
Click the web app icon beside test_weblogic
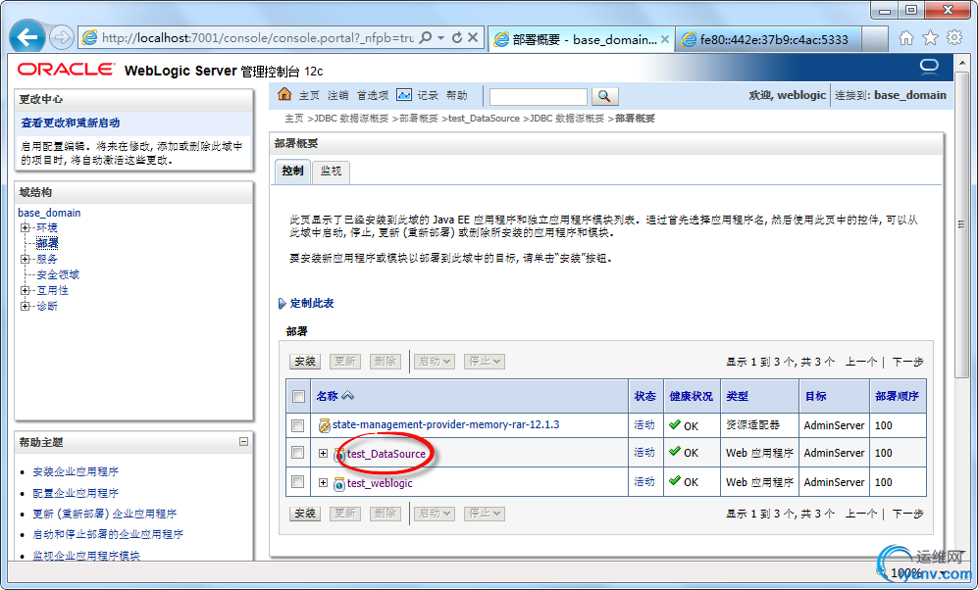click(339, 484)
